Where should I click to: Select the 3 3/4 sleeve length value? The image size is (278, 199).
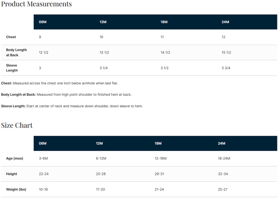coord(226,68)
